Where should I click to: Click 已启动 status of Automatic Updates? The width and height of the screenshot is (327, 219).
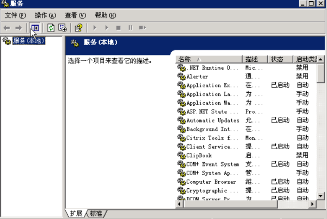[x=280, y=120]
